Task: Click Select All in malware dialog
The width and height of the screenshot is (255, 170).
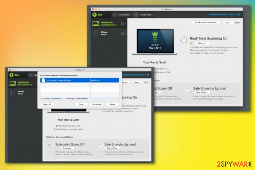Action: pyautogui.click(x=47, y=104)
